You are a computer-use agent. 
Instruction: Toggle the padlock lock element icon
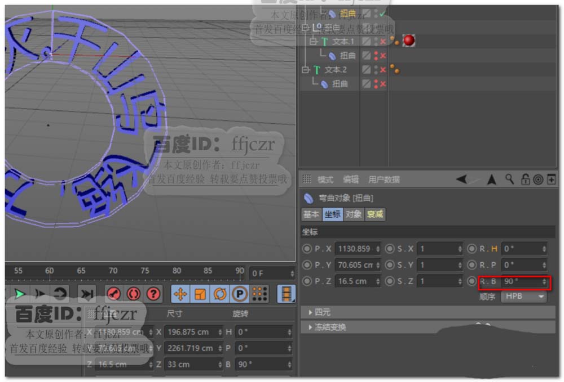coord(526,179)
